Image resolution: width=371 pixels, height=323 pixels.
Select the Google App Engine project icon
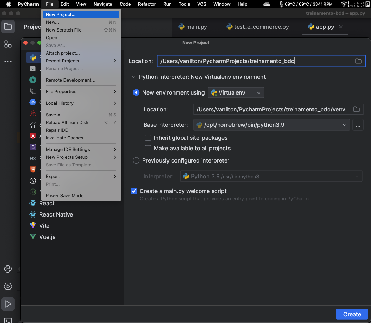(33, 102)
